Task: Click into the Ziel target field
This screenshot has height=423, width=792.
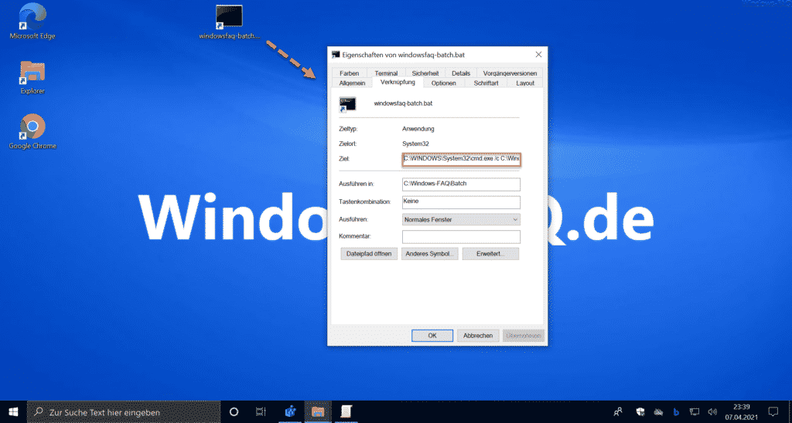Action: tap(462, 159)
